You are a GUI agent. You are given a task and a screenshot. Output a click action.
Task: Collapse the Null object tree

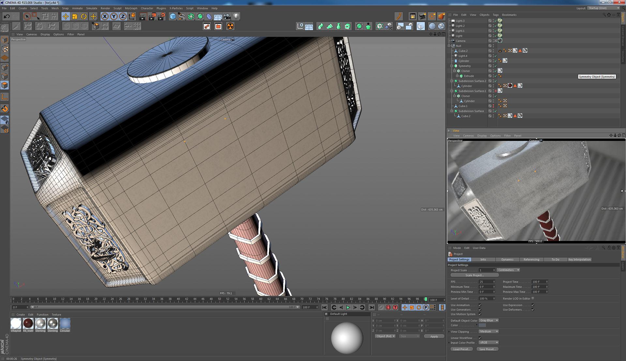(x=449, y=46)
